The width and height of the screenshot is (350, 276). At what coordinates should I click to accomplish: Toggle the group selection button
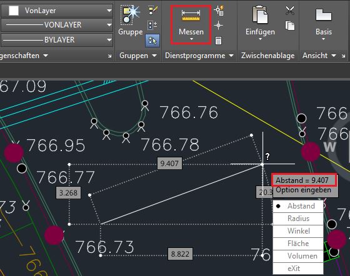click(152, 41)
